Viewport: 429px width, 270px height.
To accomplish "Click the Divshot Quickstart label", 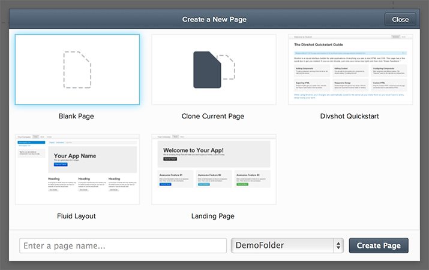I will [x=350, y=116].
